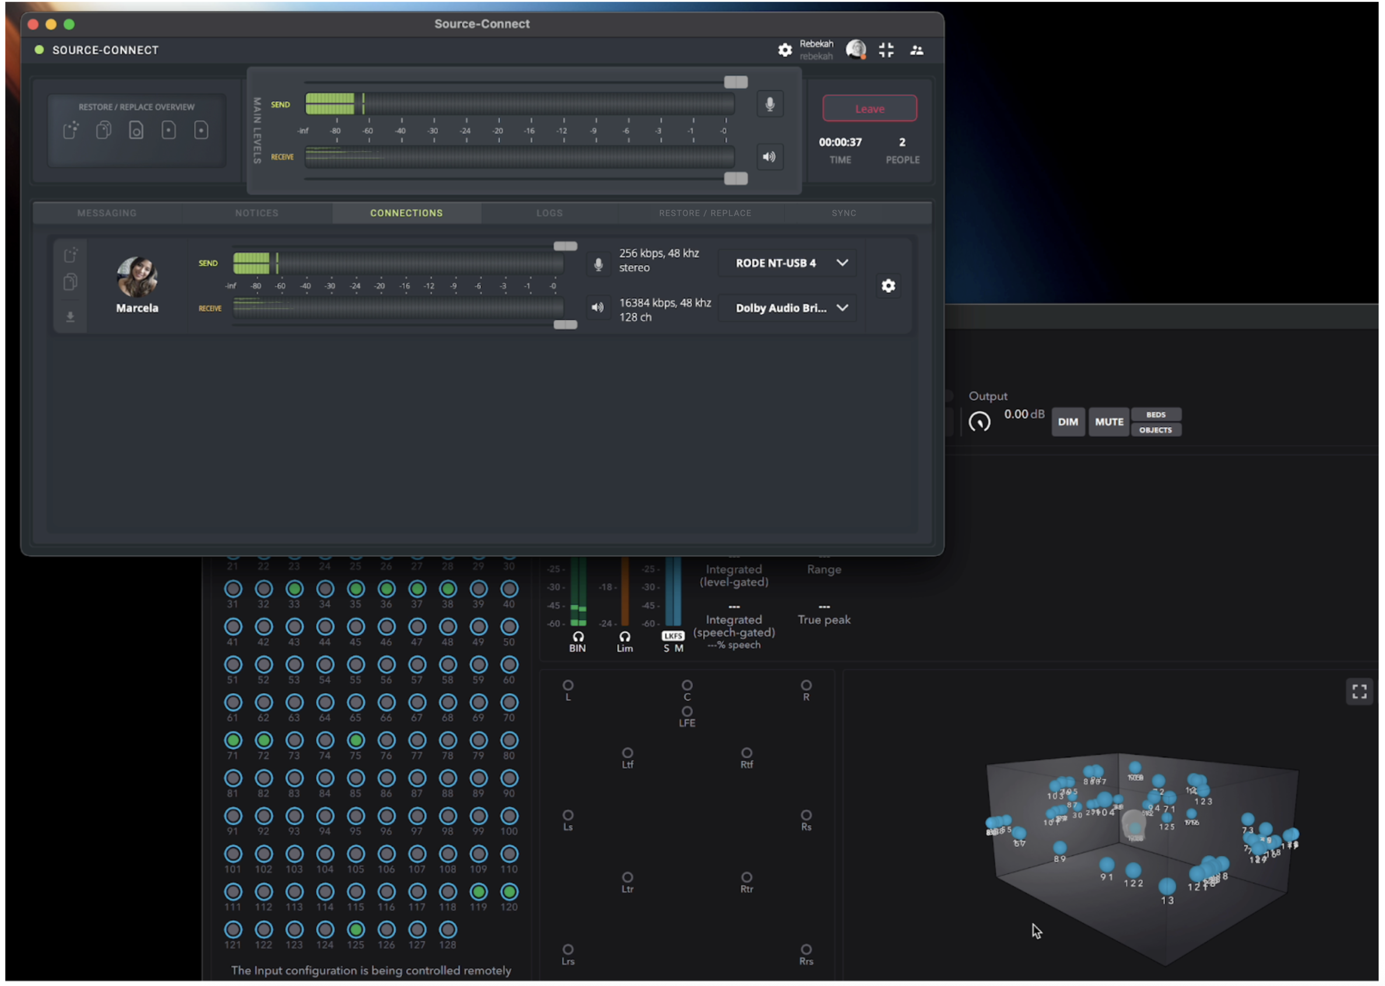Mute Marcela's send microphone icon

(598, 264)
